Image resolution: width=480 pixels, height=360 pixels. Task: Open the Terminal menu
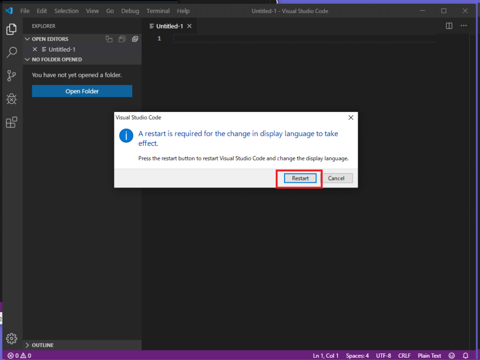tap(158, 11)
